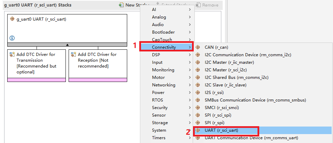Choose SMBus Communication Device (rm_comms_smbus)

263,100
